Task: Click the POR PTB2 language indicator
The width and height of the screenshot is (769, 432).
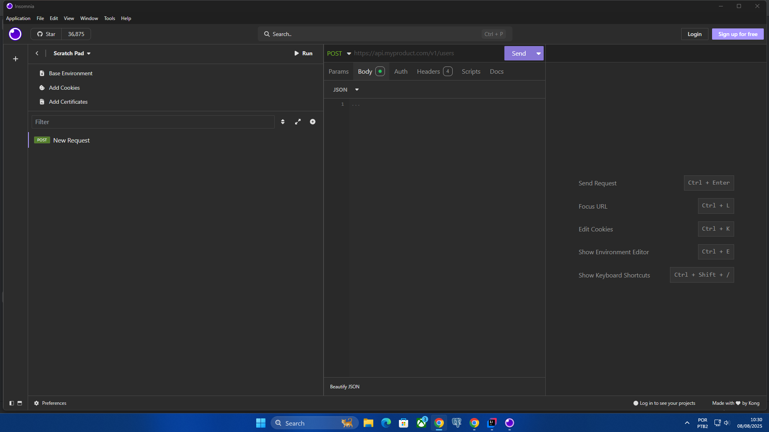Action: tap(702, 423)
